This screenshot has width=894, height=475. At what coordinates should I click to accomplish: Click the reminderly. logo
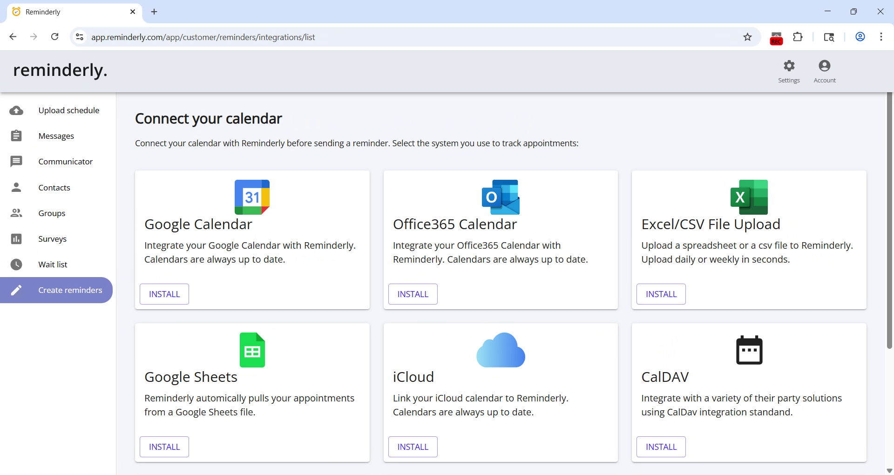pyautogui.click(x=60, y=70)
